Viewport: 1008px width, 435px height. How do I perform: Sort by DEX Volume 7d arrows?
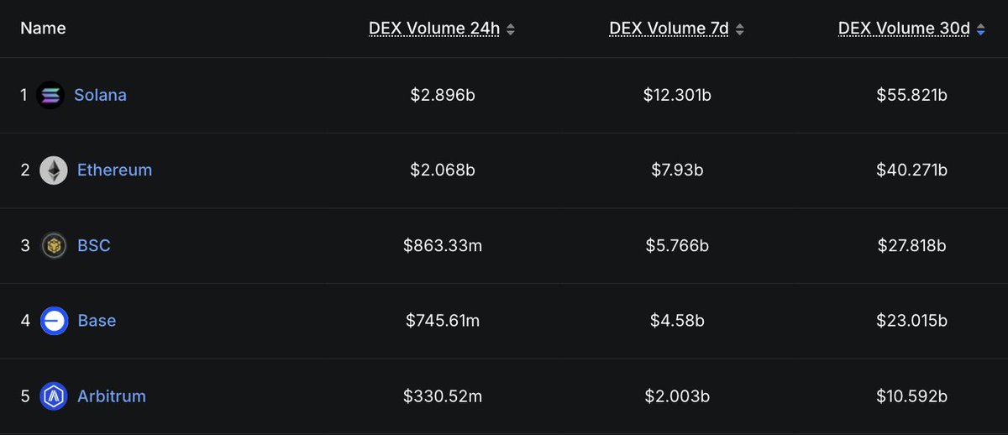739,29
